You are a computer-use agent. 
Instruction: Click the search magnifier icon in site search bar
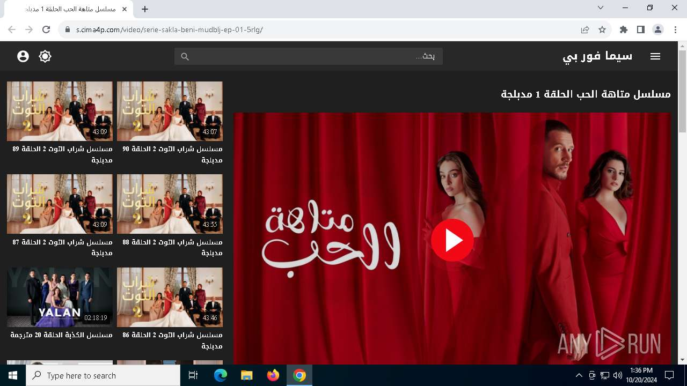point(185,56)
